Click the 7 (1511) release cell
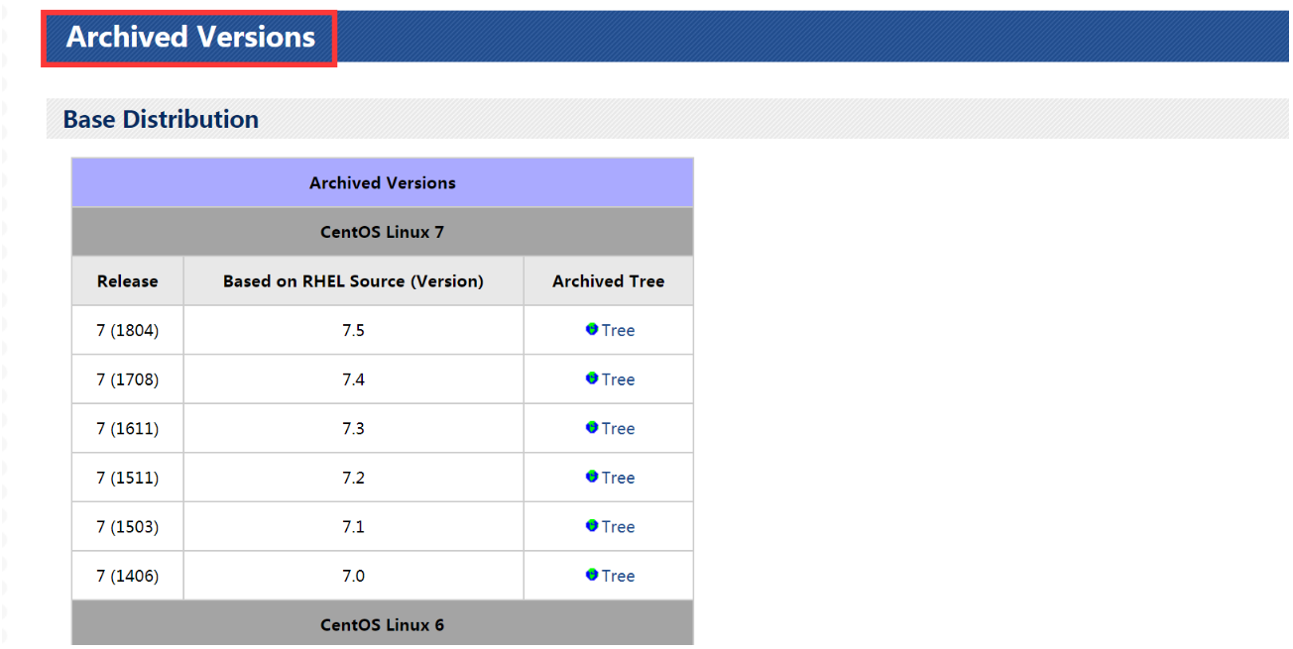Viewport: 1293px width, 649px height. [x=128, y=478]
